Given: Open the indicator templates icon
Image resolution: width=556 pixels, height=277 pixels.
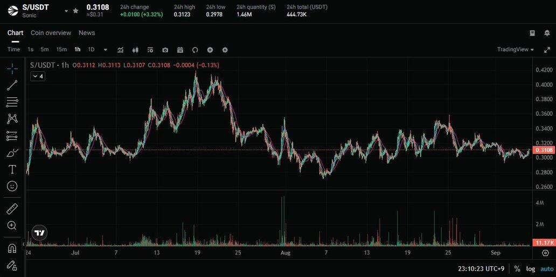Looking at the screenshot, I should 150,50.
